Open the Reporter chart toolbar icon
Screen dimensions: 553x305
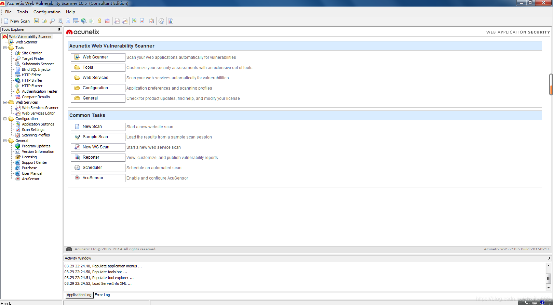click(x=171, y=21)
